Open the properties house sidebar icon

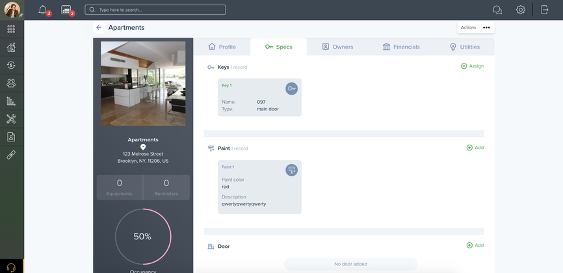point(11,47)
